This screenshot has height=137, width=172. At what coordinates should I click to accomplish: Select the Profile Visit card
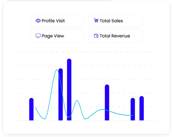click(58, 21)
